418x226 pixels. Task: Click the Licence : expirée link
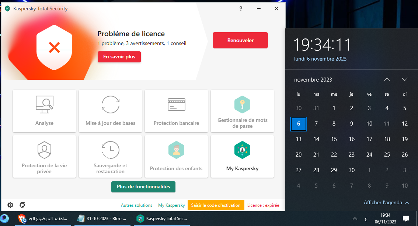(x=263, y=205)
